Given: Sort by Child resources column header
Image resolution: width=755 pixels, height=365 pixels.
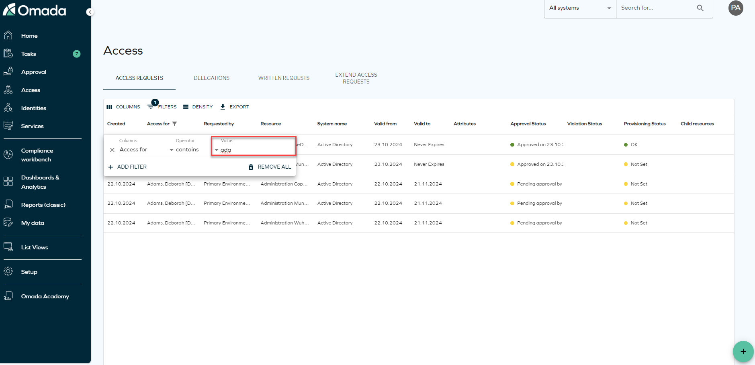Looking at the screenshot, I should 697,124.
